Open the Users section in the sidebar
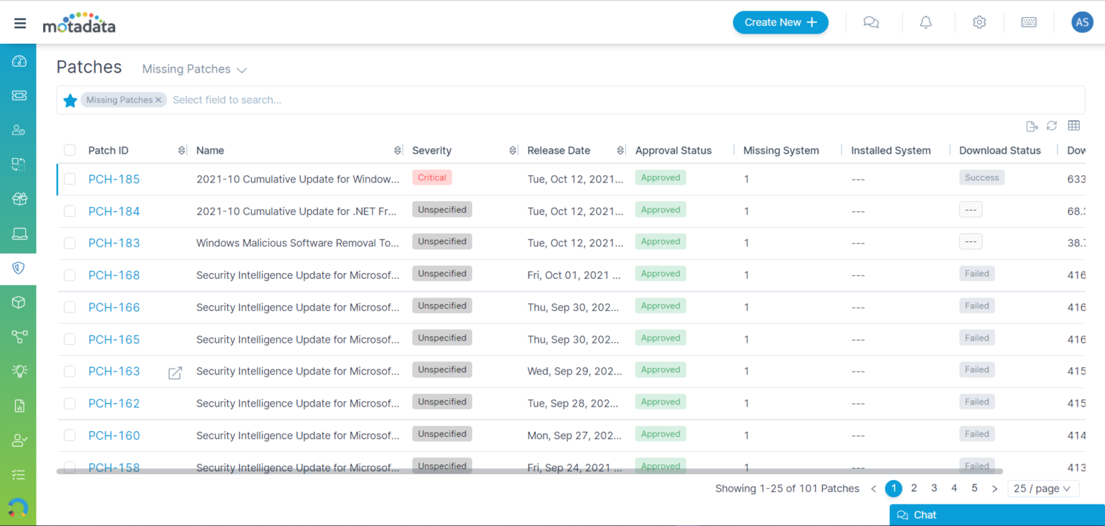This screenshot has width=1105, height=526. point(18,129)
